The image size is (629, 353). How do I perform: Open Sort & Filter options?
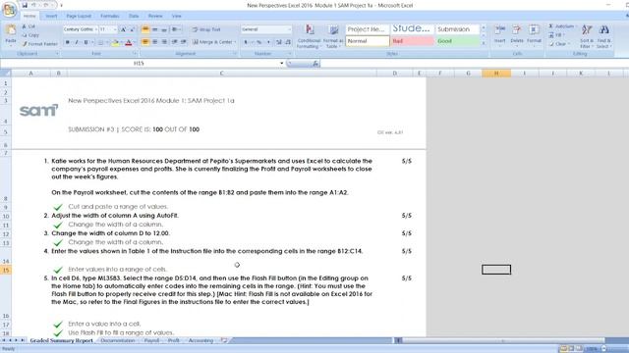coord(587,36)
